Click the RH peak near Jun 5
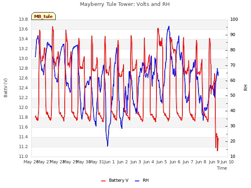The width and height of the screenshot is (251, 188). pyautogui.click(x=169, y=27)
